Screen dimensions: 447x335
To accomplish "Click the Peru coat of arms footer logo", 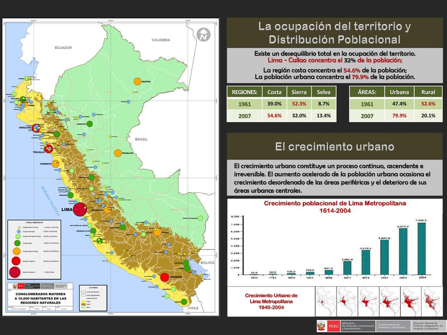I will (x=321, y=326).
